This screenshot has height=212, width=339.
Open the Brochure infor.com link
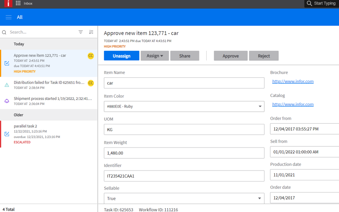[292, 81]
